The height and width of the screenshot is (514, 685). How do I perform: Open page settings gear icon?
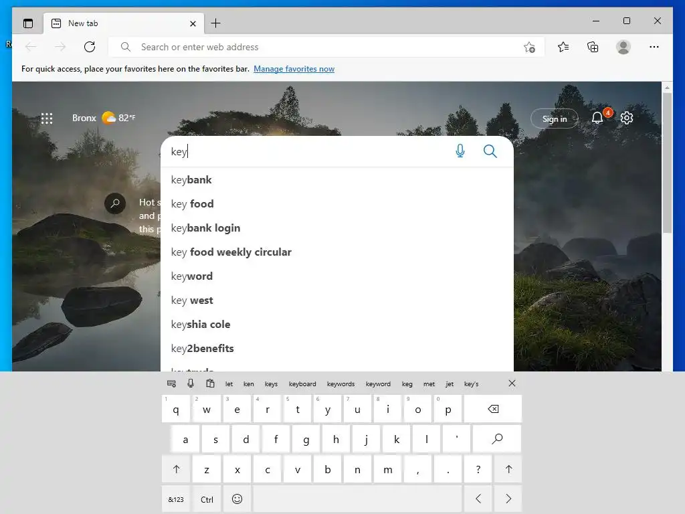(x=626, y=118)
